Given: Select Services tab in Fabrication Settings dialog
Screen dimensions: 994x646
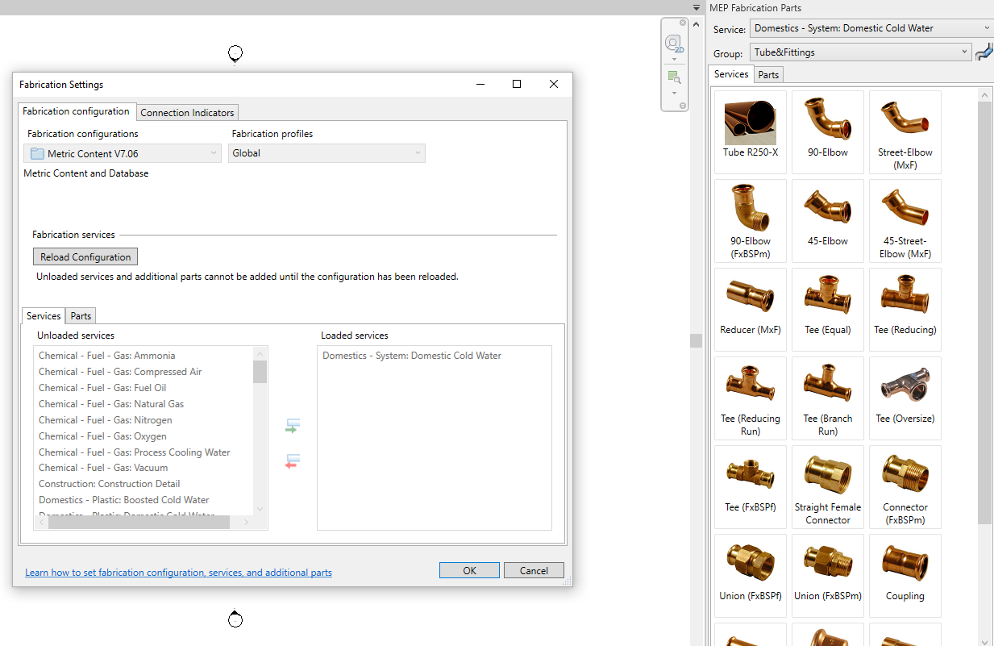Looking at the screenshot, I should pos(44,315).
